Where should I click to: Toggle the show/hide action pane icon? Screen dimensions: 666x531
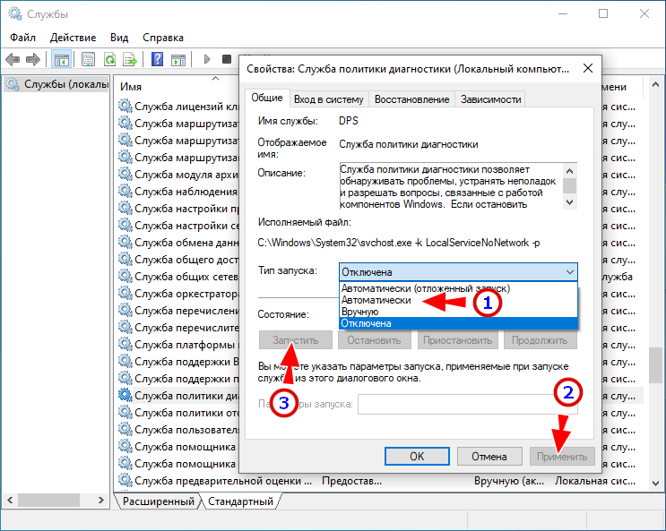[x=178, y=60]
